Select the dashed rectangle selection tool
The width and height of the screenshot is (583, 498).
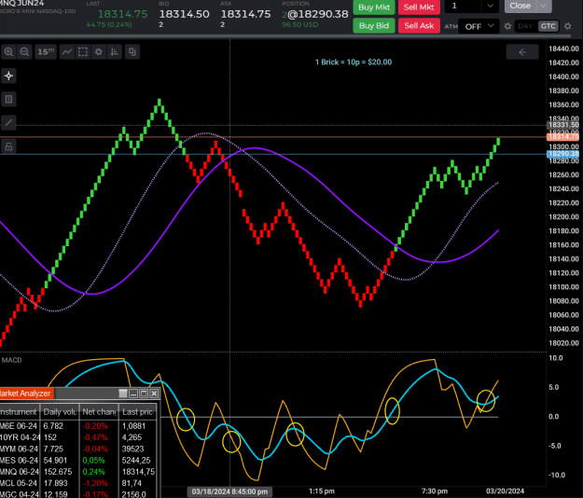click(83, 51)
